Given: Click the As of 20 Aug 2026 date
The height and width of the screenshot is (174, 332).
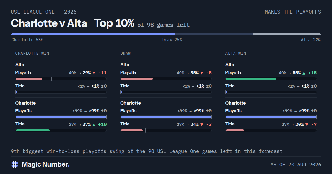Looking at the screenshot, I should (296, 165).
